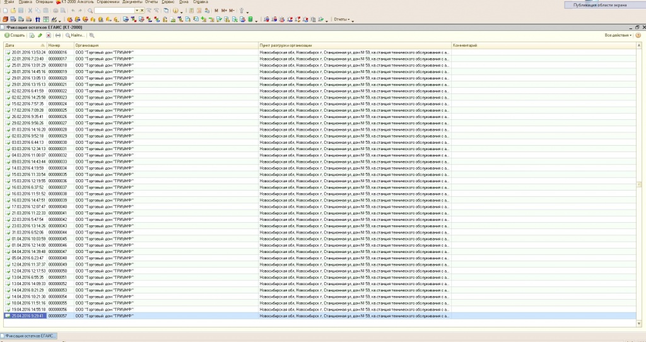The width and height of the screenshot is (646, 342).
Task: Click the list scroll-down arrow
Action: pos(639,324)
